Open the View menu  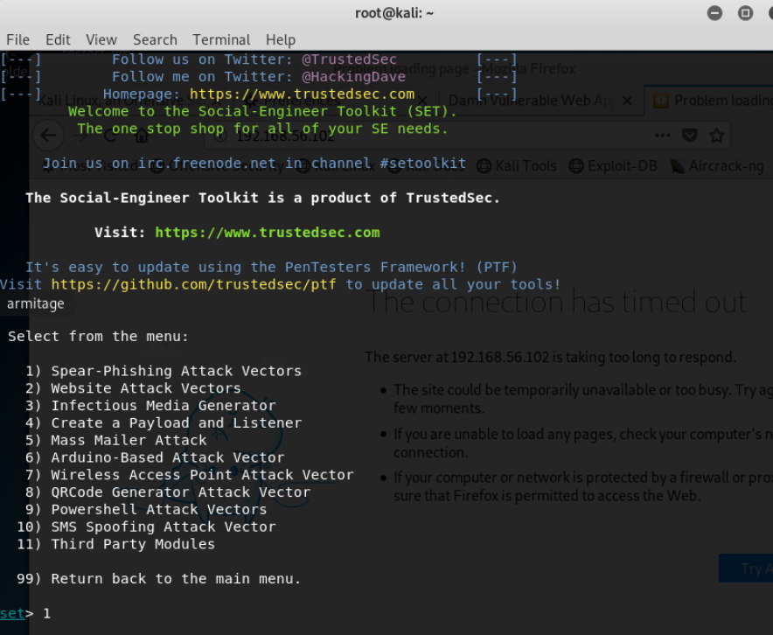101,39
